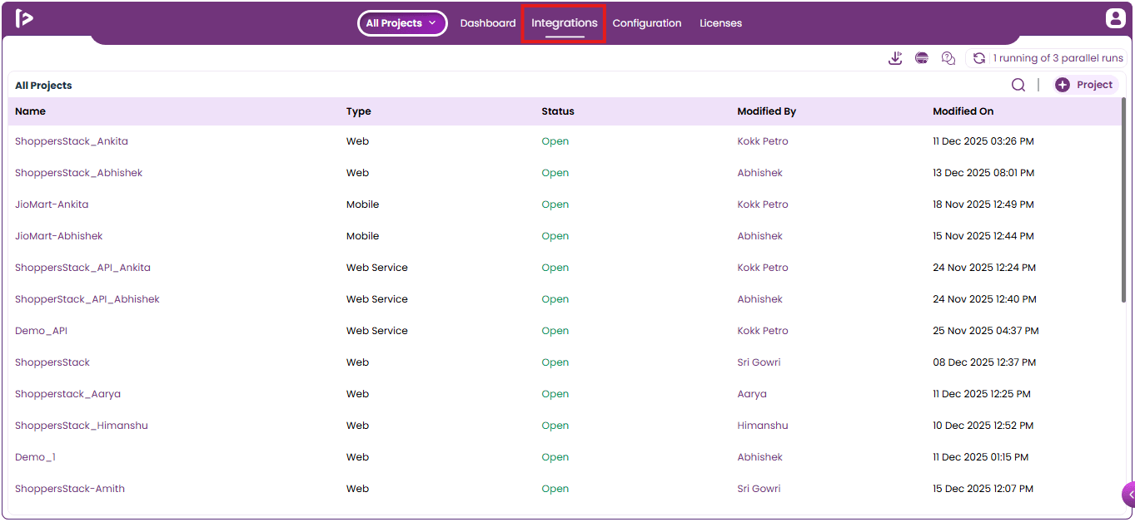Click the Type column header
The image size is (1135, 522).
coord(359,111)
